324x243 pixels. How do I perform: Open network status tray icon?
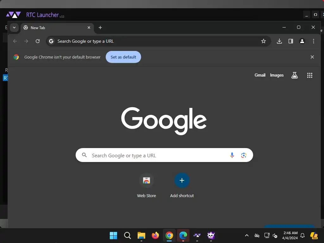(267, 235)
